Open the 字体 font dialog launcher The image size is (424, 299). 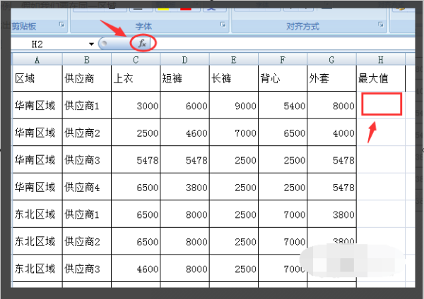[223, 25]
